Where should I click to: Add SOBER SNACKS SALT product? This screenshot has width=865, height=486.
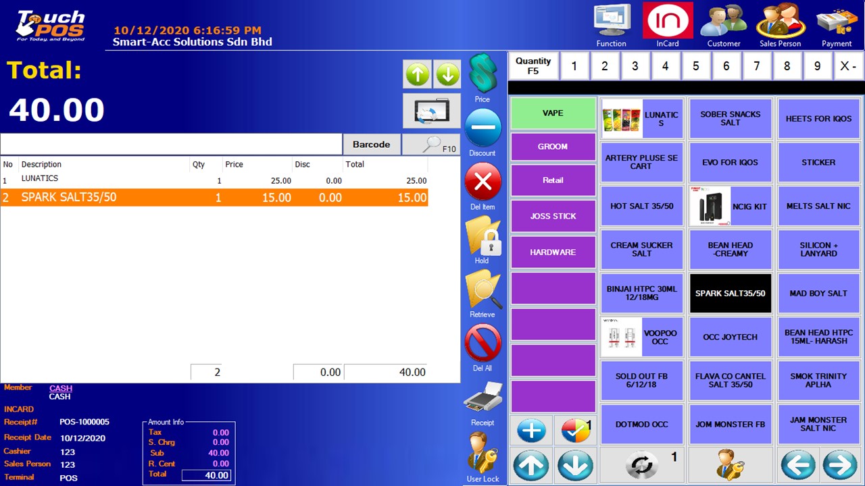pos(731,119)
